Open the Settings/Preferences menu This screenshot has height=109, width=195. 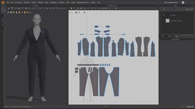83,2
